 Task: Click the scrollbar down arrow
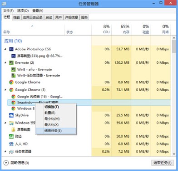pos(174,154)
